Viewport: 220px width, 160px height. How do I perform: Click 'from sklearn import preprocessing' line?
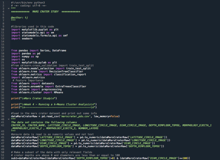(x=36, y=90)
